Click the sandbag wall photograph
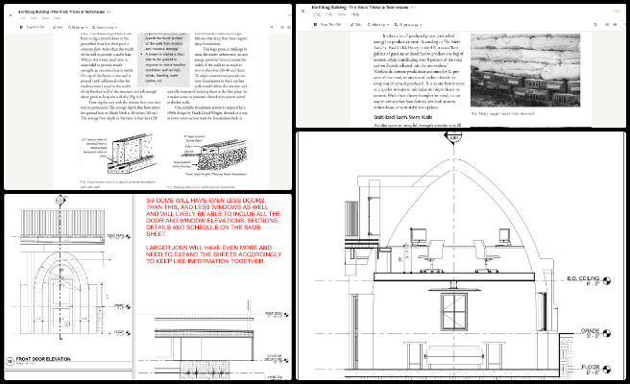The image size is (630, 384). coord(525,70)
